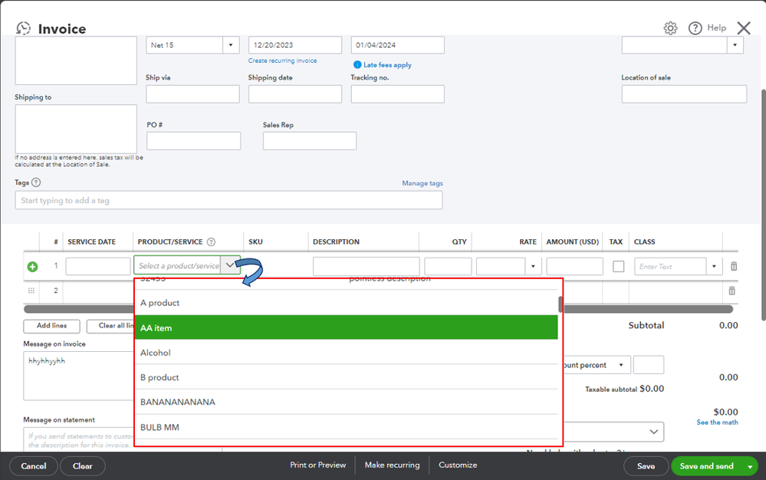766x480 pixels.
Task: Expand the tax rate select chevron
Action: point(653,432)
